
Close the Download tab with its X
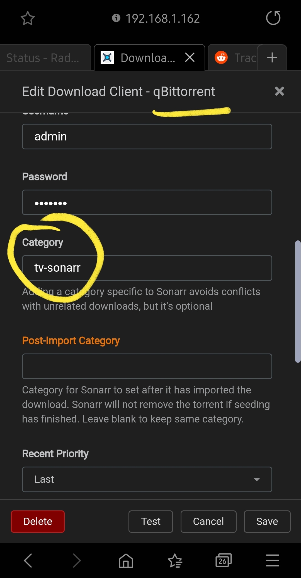(x=190, y=58)
